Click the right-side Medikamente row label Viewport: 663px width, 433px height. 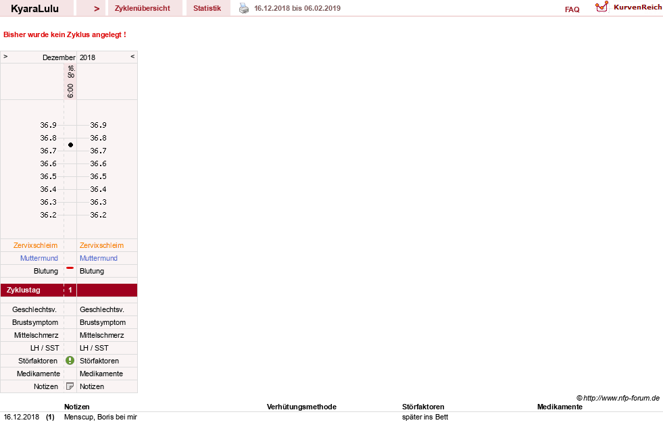tap(101, 374)
